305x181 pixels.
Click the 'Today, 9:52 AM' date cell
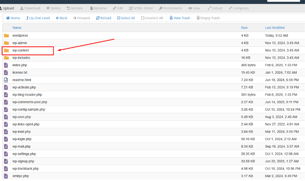(x=276, y=35)
